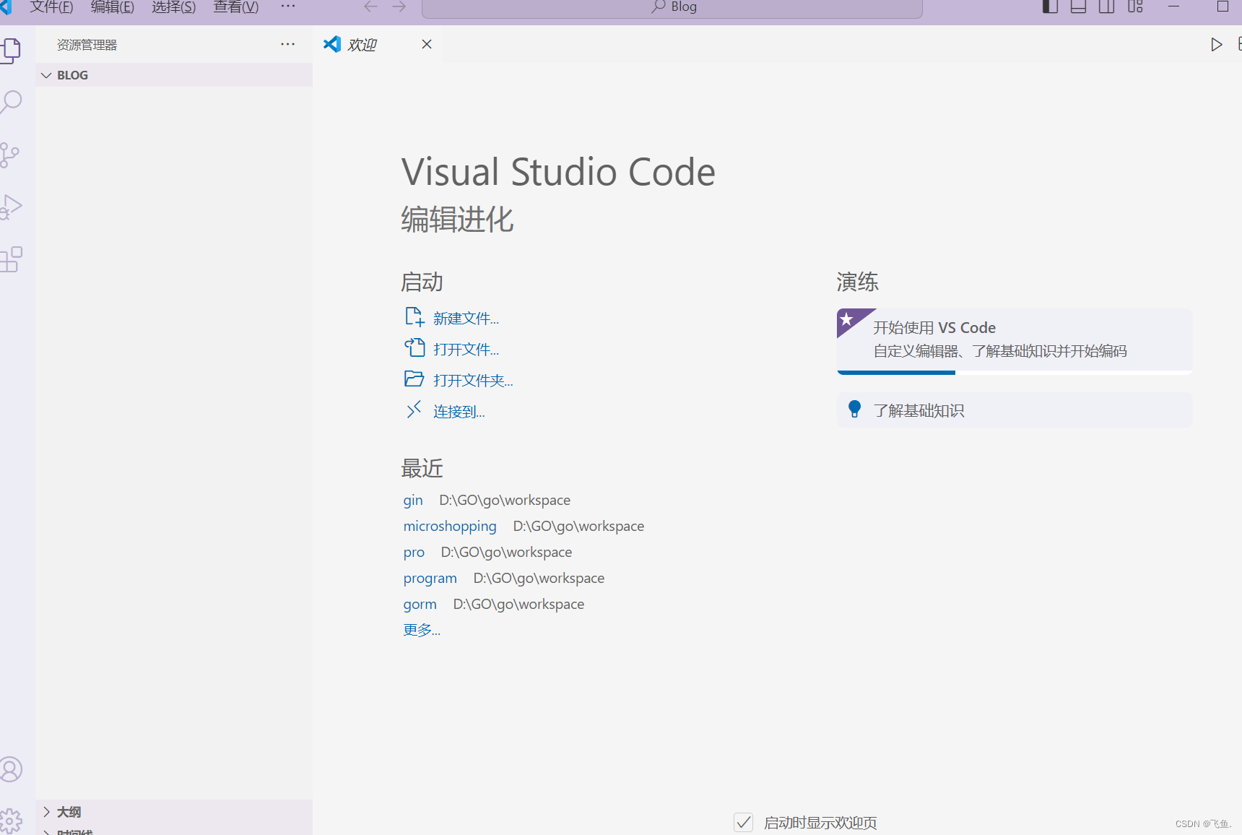The height and width of the screenshot is (835, 1242).
Task: Click the Accounts icon in activity bar
Action: [x=12, y=769]
